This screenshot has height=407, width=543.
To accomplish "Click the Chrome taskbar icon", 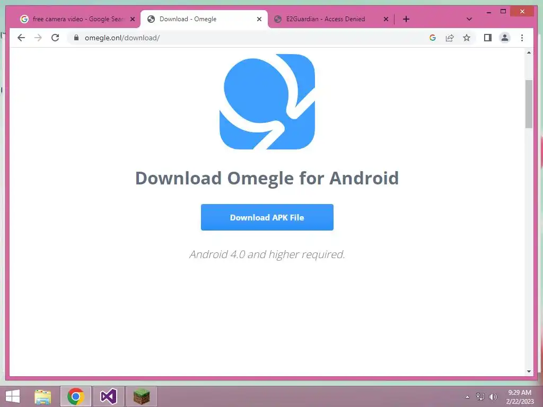I will (76, 396).
